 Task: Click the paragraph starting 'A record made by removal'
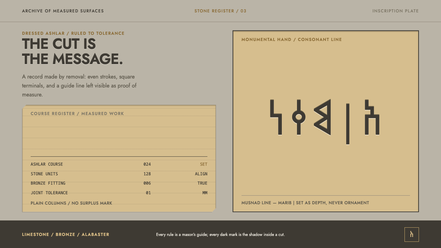[79, 85]
